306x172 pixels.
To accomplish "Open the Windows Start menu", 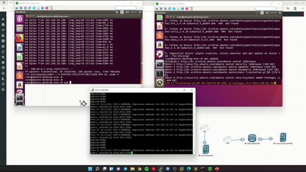I will coord(90,169).
